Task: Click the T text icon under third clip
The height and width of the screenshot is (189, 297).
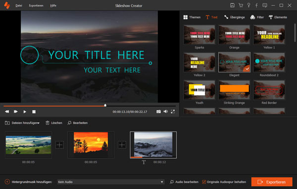Action: (x=144, y=162)
